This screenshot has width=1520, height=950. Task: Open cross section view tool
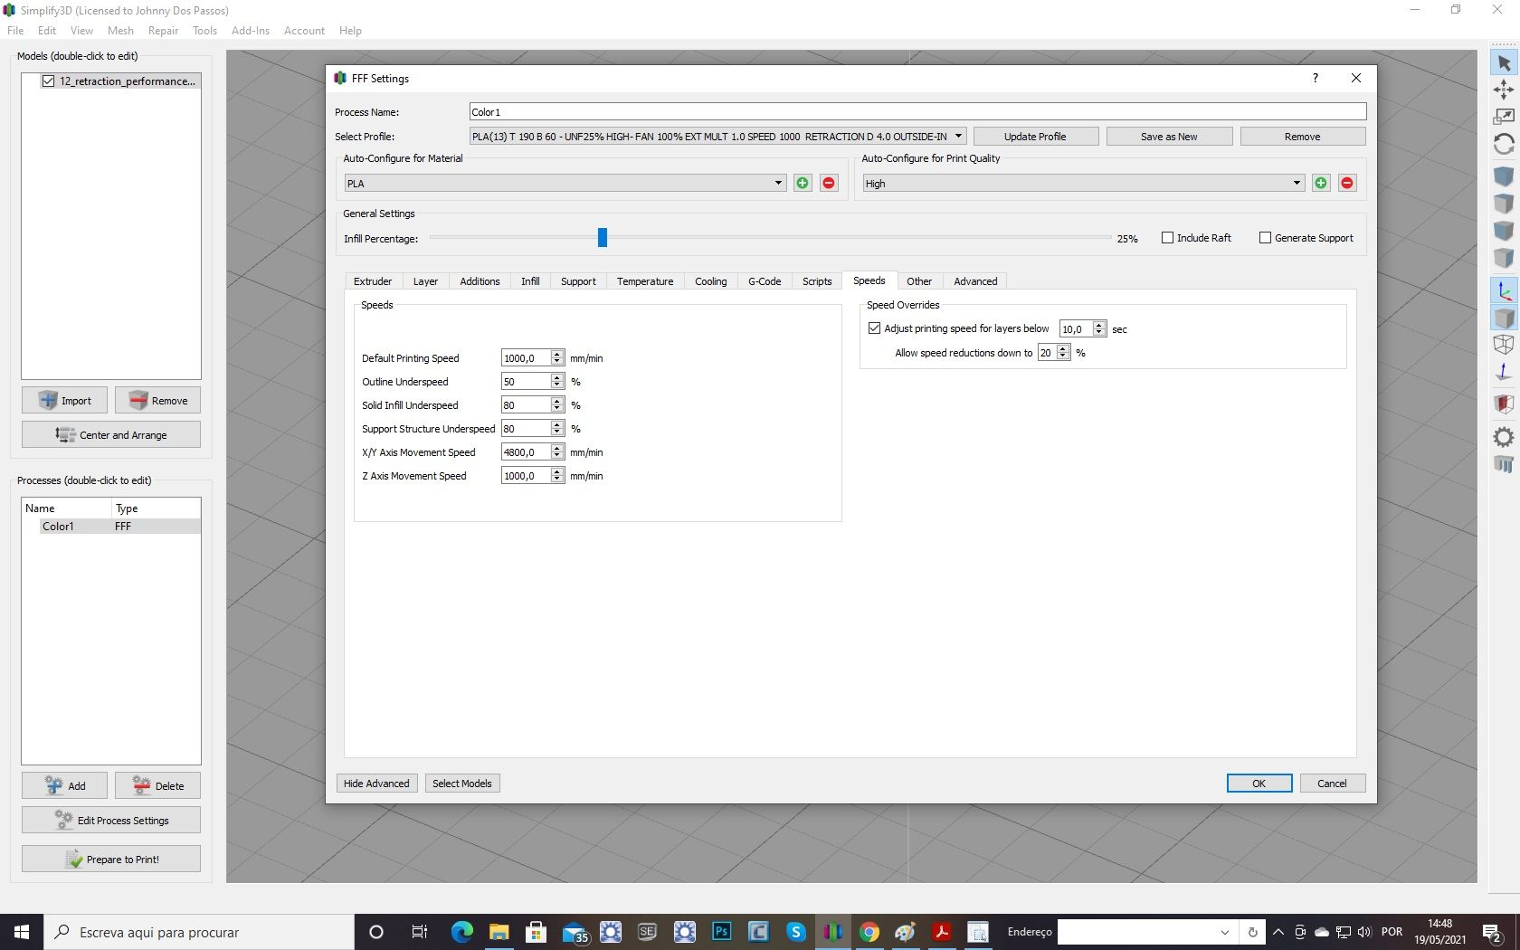point(1504,404)
